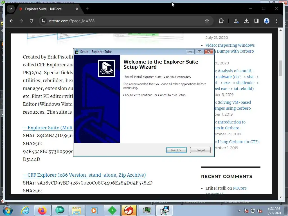Switch to the setup installer taskbar icon
The height and width of the screenshot is (216, 288).
[164, 210]
